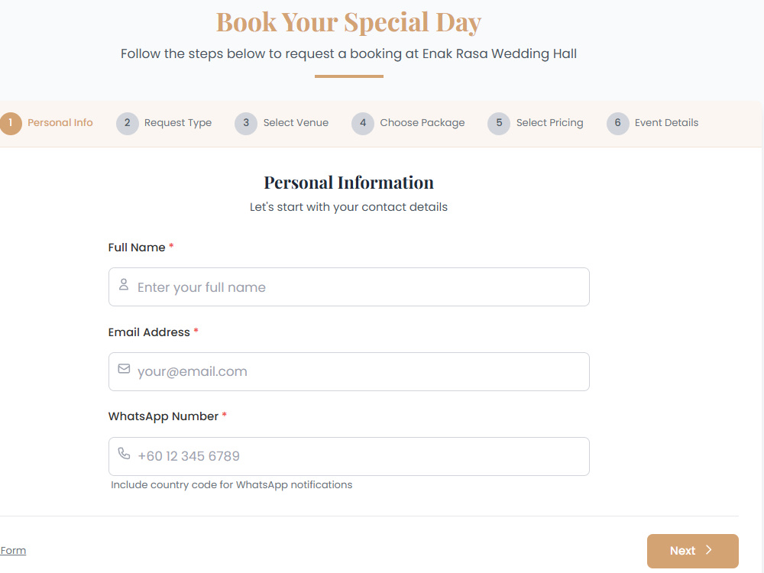Click the Next button
Image resolution: width=764 pixels, height=573 pixels.
pos(693,551)
